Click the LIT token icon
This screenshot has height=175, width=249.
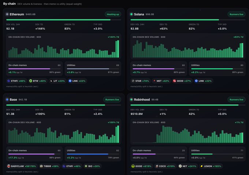(x=51, y=81)
